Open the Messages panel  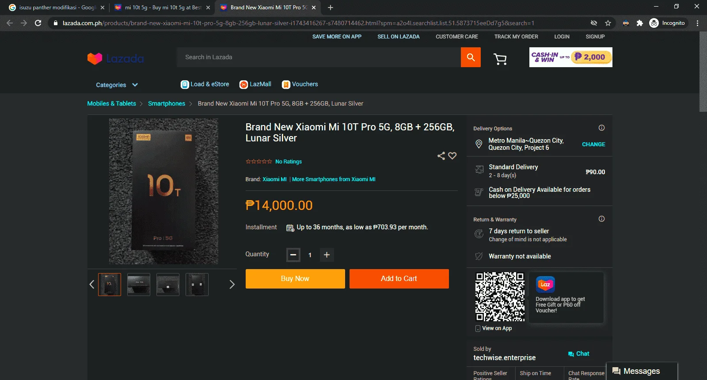[642, 371]
